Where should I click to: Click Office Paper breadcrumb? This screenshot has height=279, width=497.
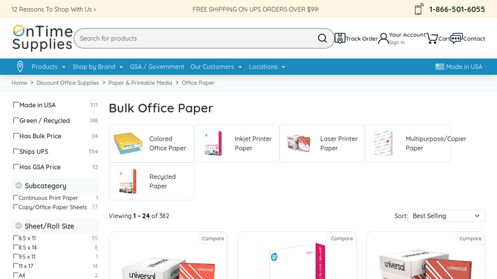(x=198, y=83)
